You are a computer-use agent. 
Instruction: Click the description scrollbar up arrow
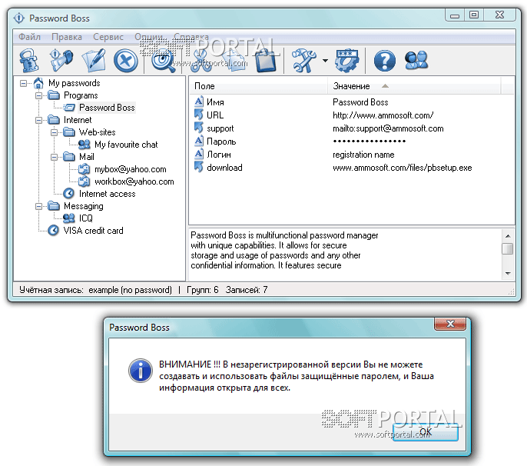coord(508,236)
